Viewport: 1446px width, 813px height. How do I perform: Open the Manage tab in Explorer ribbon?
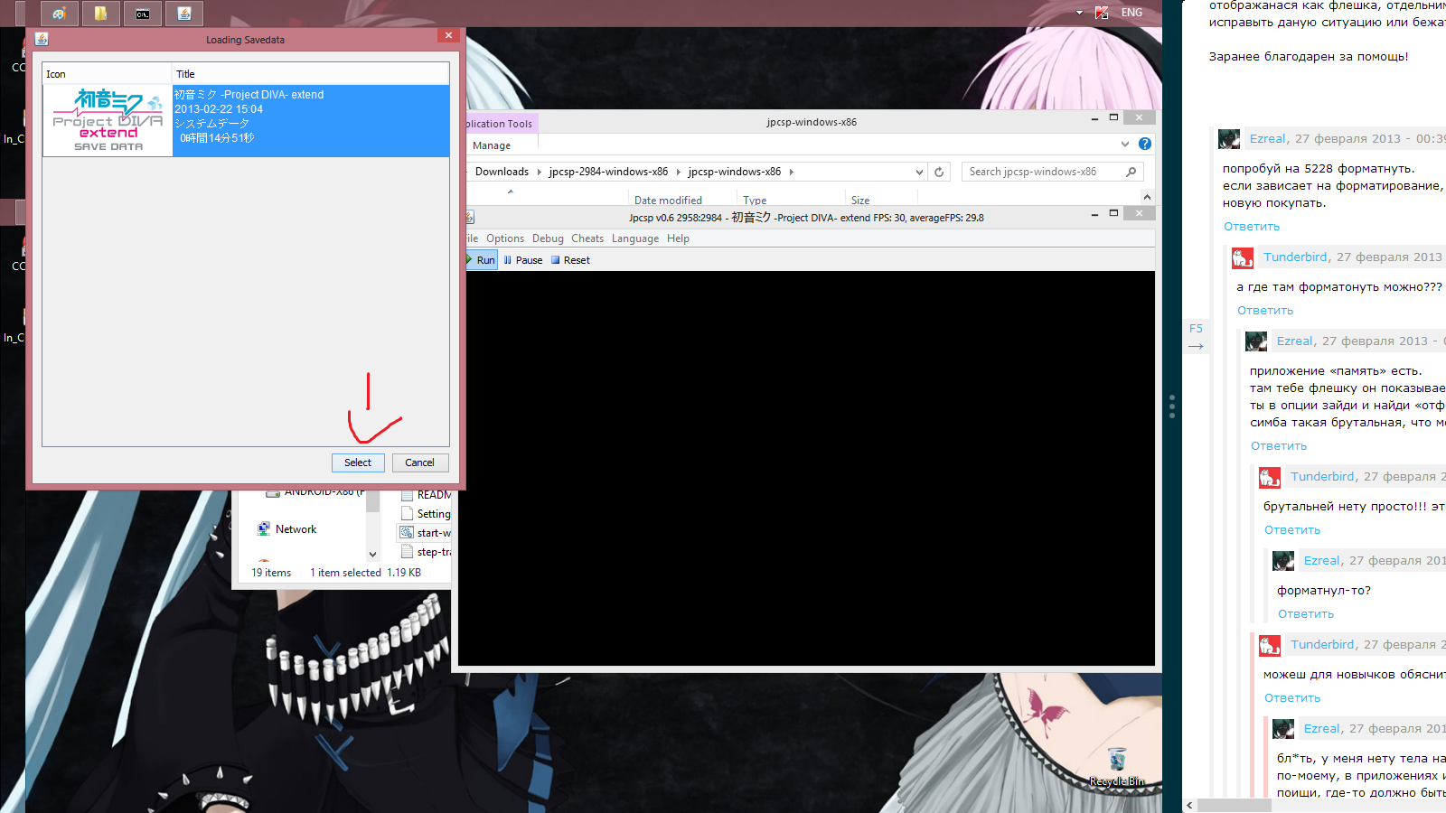point(492,145)
